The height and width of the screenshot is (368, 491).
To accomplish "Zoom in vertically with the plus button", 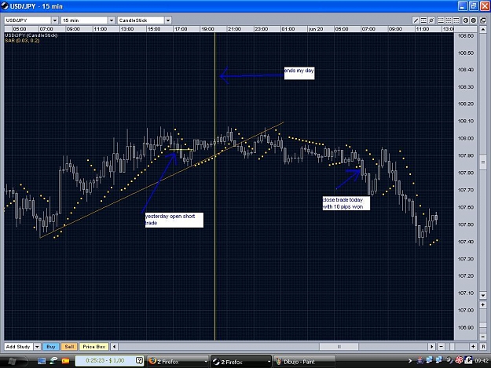I will pyautogui.click(x=483, y=304).
